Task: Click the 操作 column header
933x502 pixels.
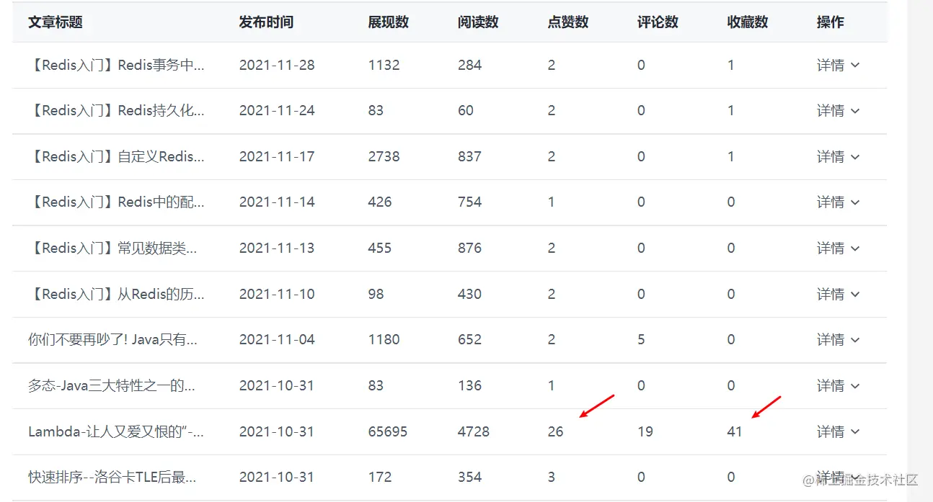Action: tap(831, 22)
